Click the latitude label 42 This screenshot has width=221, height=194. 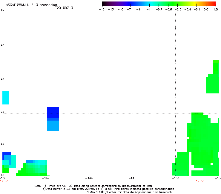(2, 144)
